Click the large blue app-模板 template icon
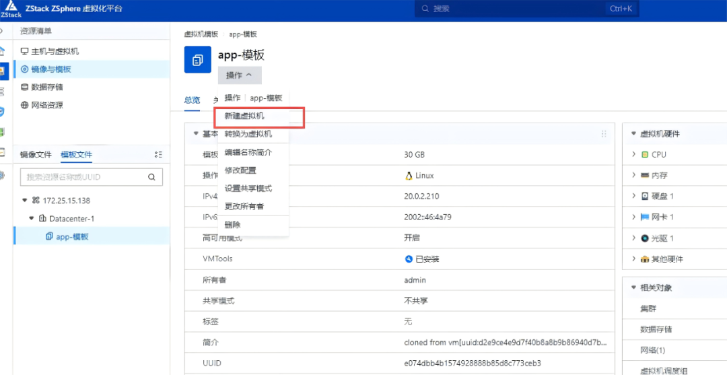 pos(197,59)
